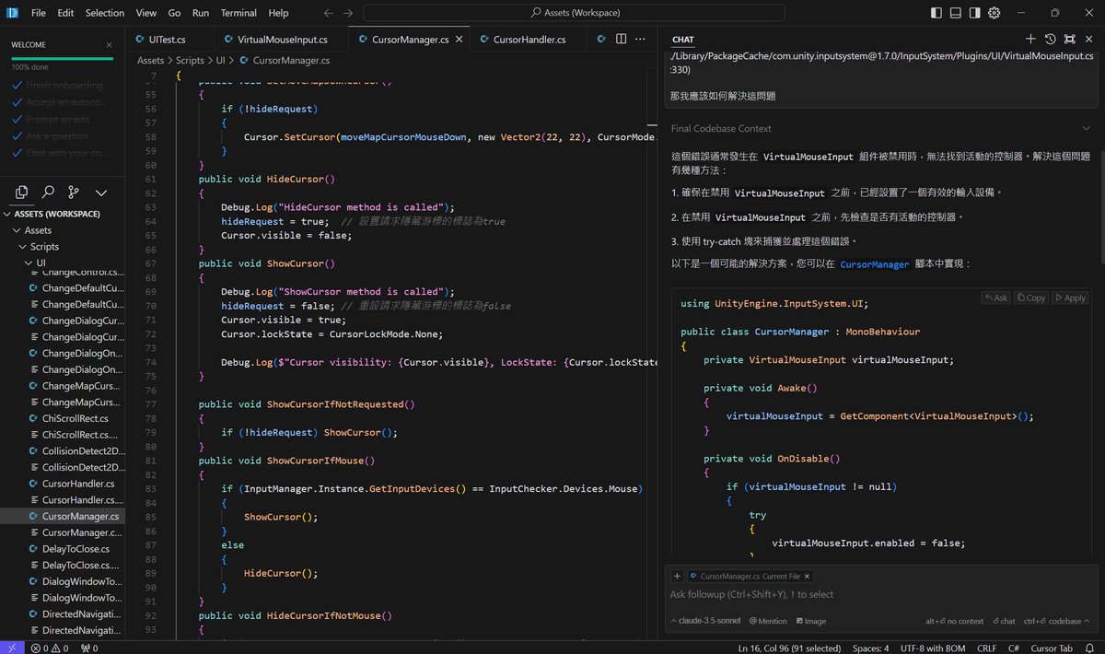Click CursorManager link in chat response
Viewport: 1105px width, 654px height.
(x=874, y=264)
